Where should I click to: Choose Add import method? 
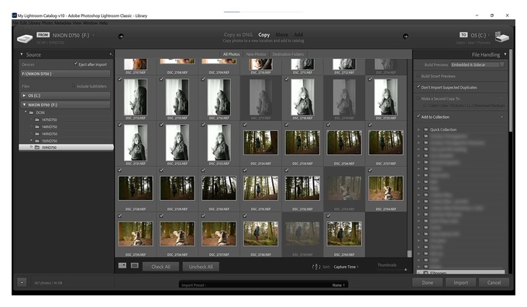[x=298, y=35]
